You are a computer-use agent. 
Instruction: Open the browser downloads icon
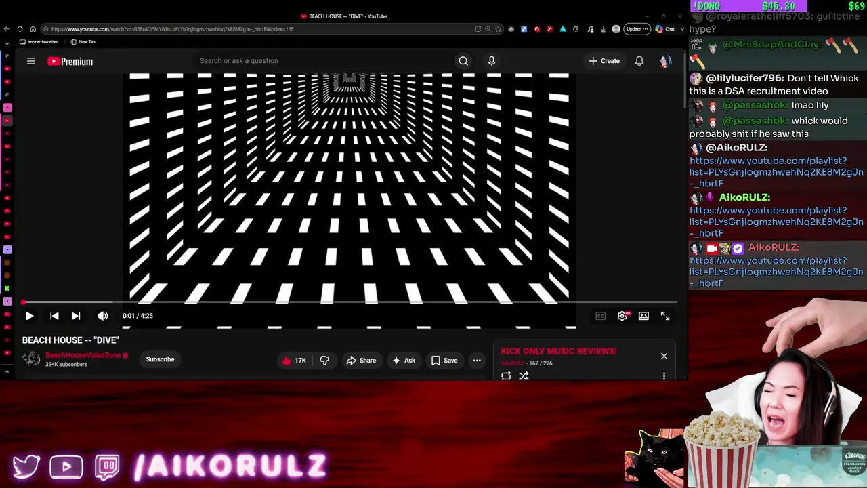[603, 29]
